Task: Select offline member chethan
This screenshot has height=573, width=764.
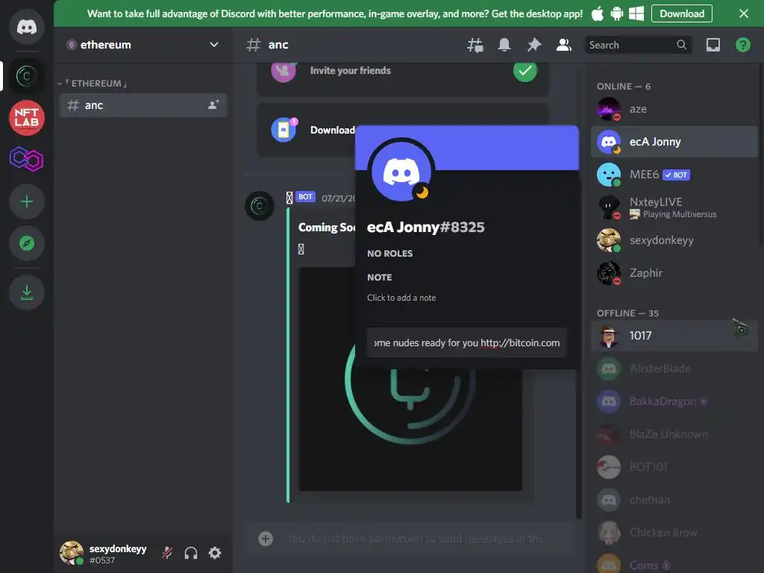Action: 674,499
